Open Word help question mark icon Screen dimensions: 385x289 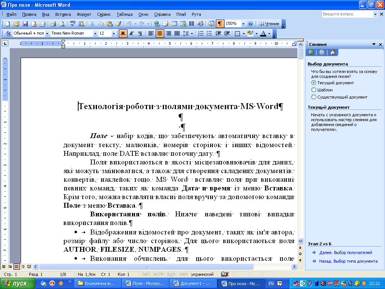tap(250, 24)
